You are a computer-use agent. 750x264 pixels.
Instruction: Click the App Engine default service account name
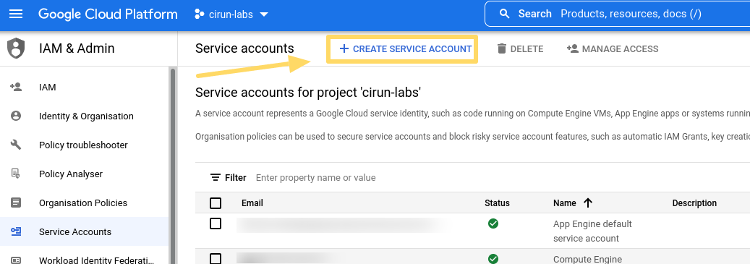point(592,231)
